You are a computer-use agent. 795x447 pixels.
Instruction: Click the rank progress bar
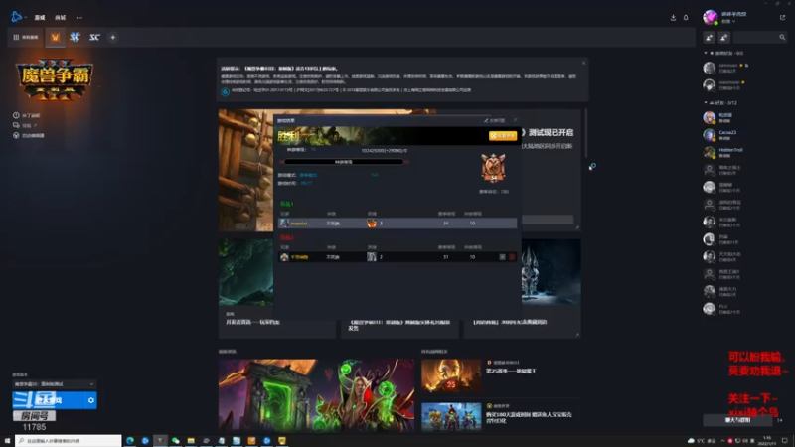pyautogui.click(x=344, y=162)
